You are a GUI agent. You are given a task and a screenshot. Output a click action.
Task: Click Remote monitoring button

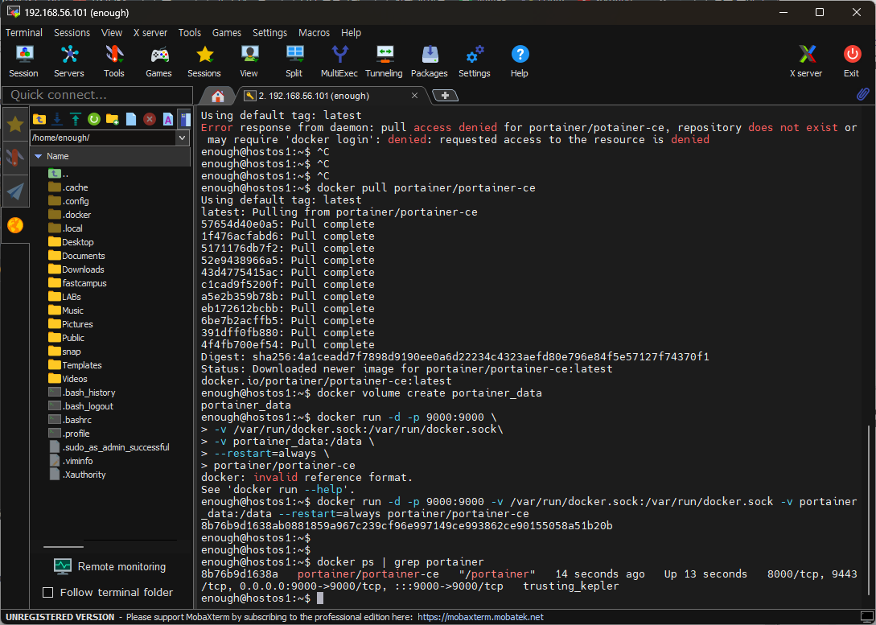click(x=110, y=566)
